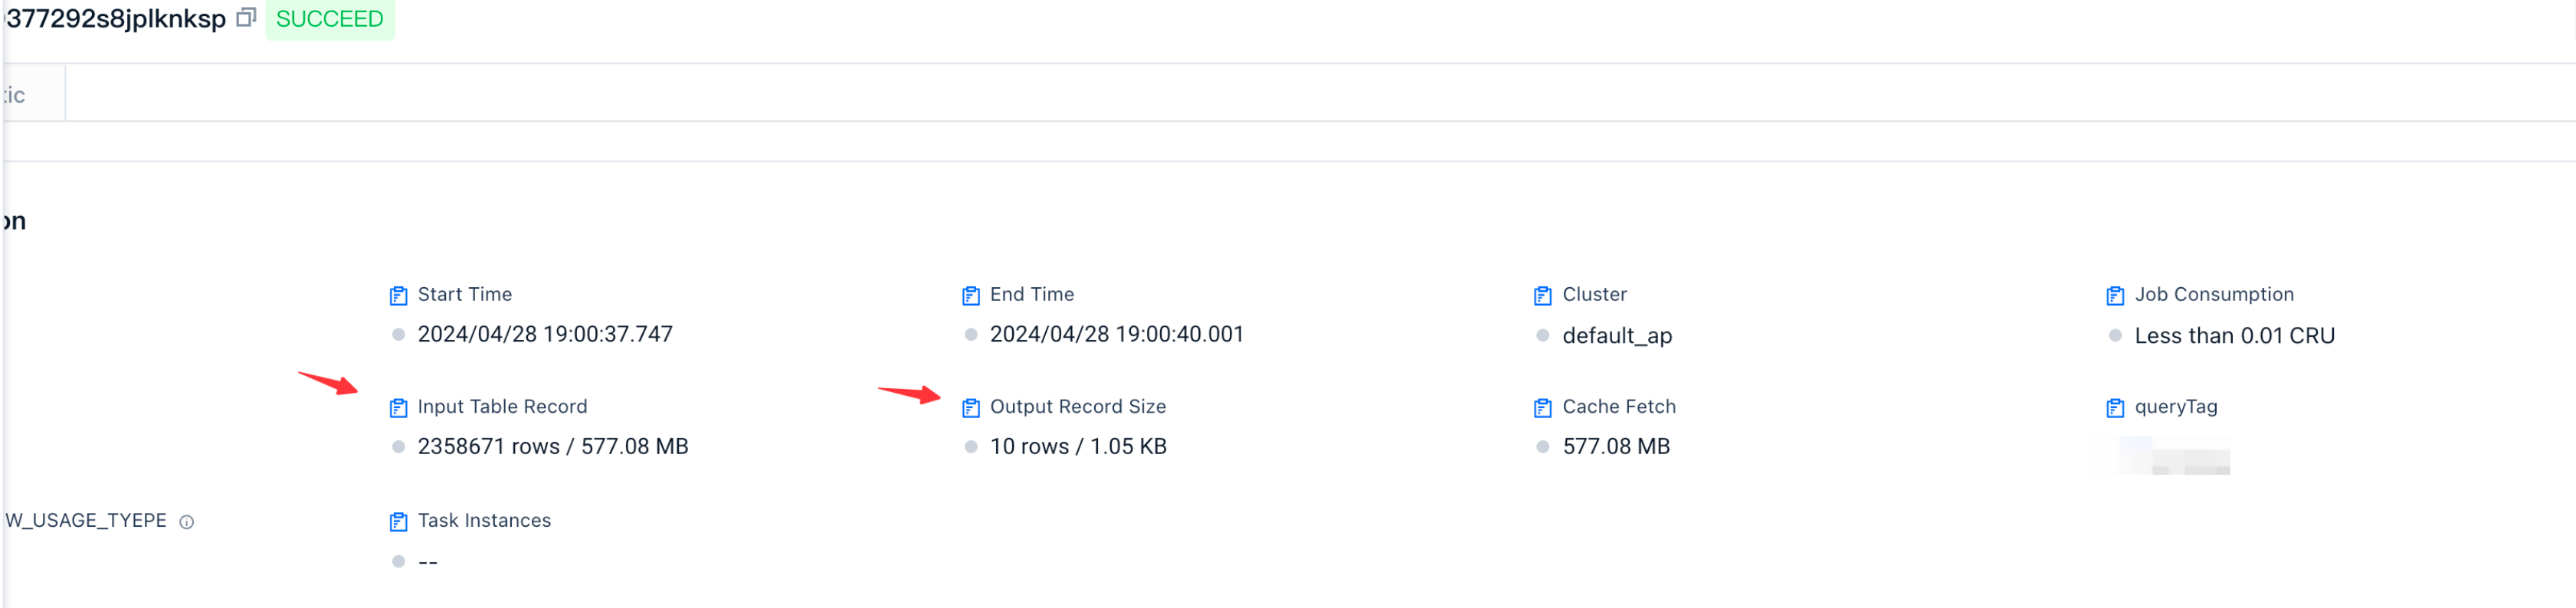Click the SUCCEED status badge
2576x608 pixels.
tap(329, 19)
